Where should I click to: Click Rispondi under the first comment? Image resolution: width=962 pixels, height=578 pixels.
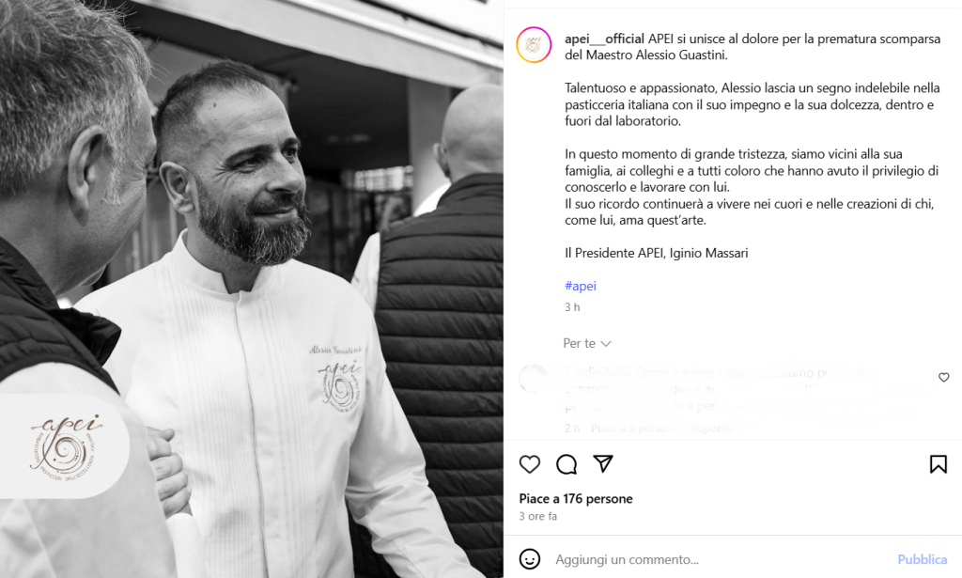point(712,429)
